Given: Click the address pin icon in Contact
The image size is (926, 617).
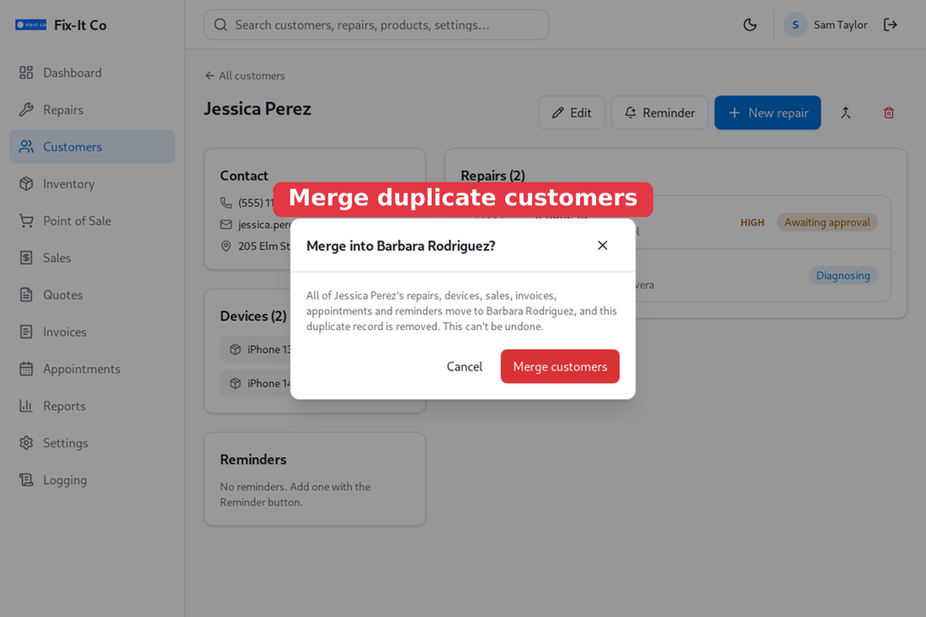Looking at the screenshot, I should coord(226,246).
